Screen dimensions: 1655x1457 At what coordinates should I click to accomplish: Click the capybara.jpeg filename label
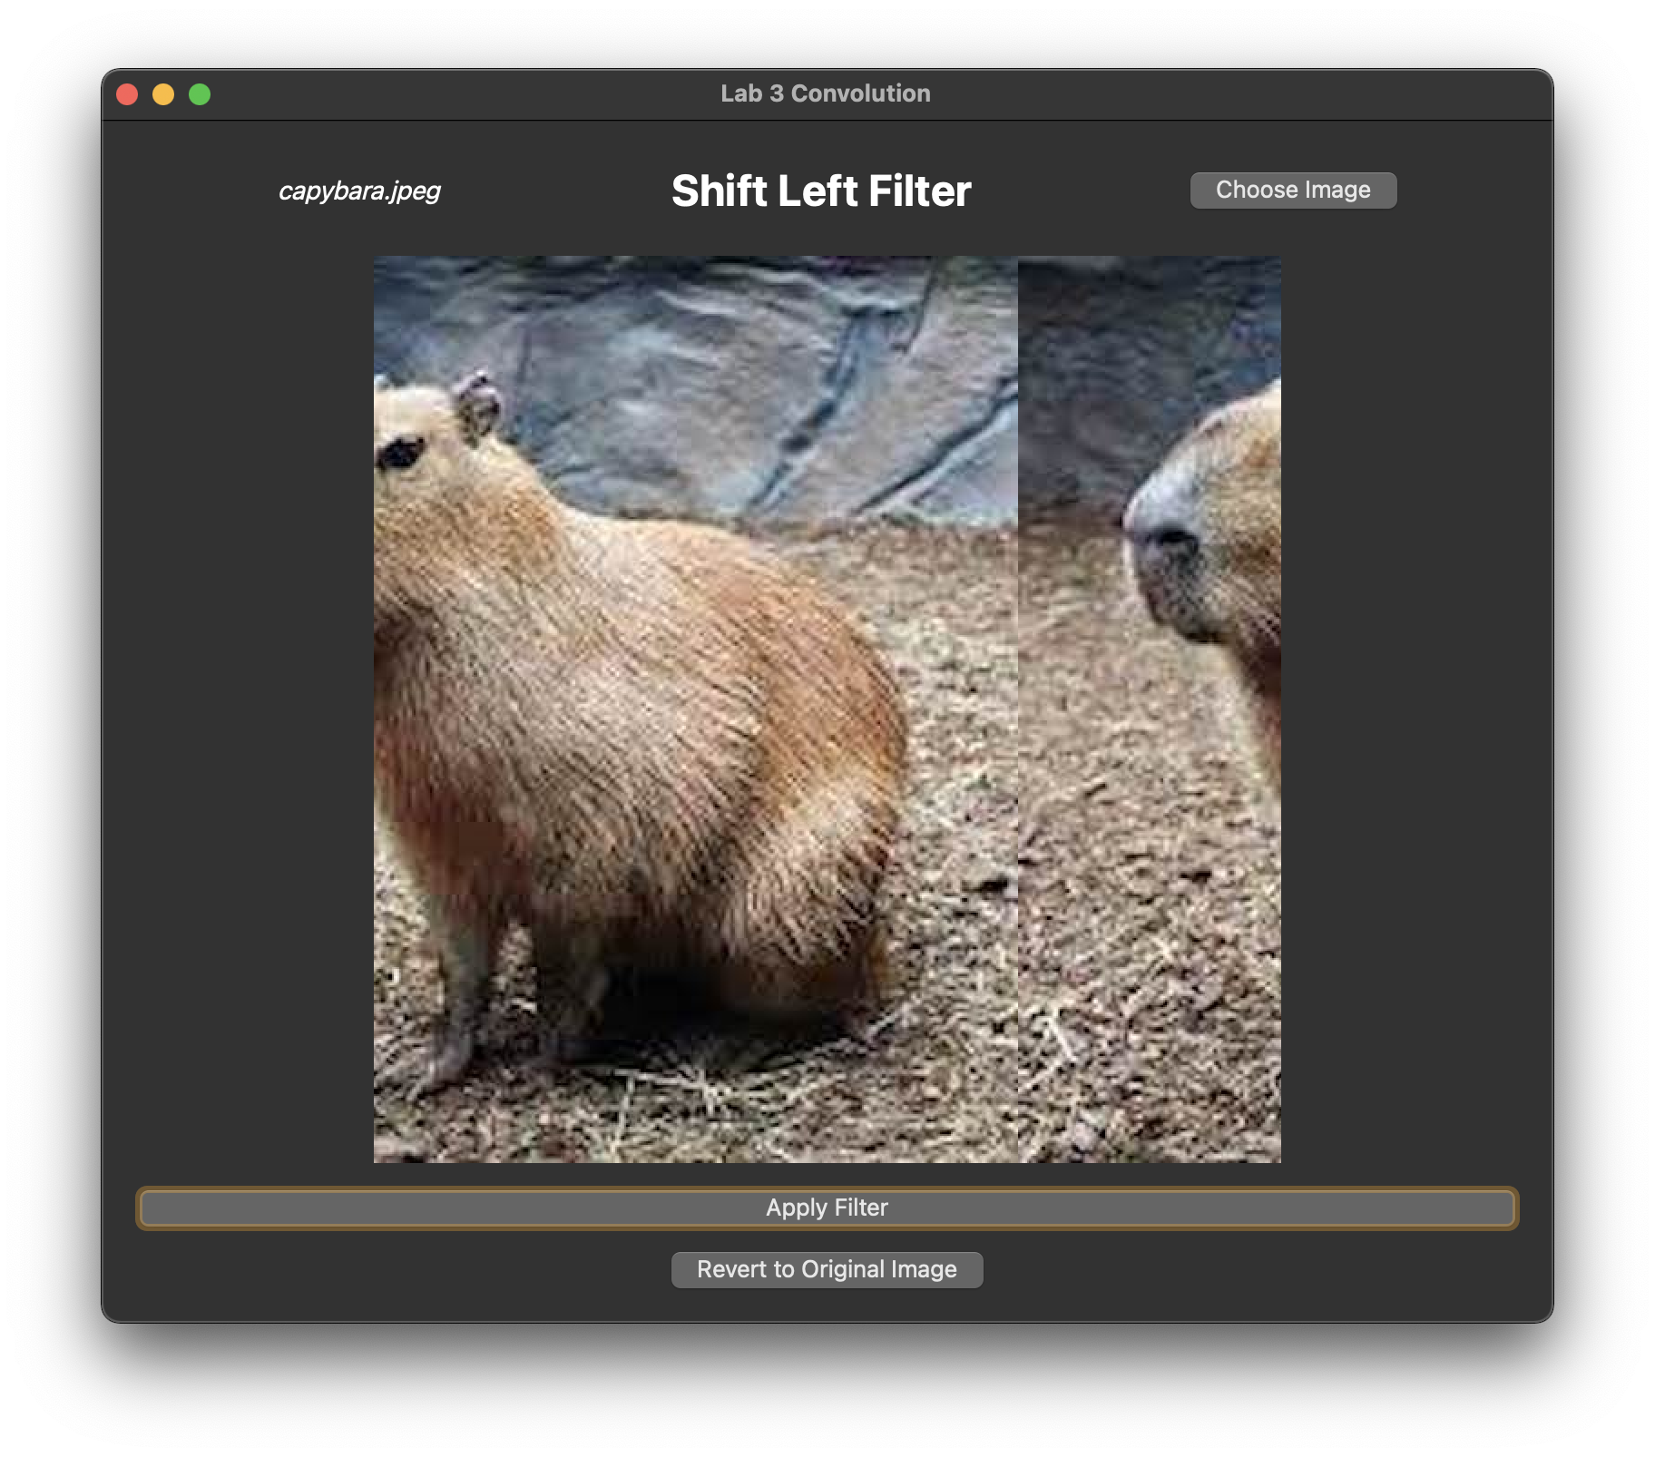[359, 191]
